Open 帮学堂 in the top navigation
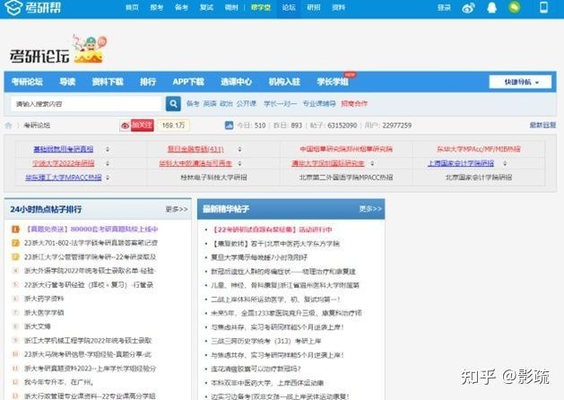The height and width of the screenshot is (400, 564). point(261,7)
